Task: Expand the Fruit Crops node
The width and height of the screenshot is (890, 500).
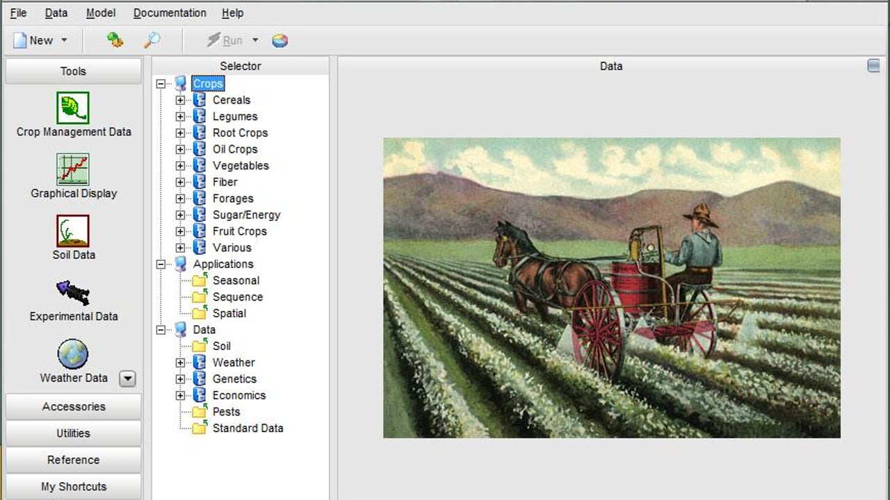Action: [180, 231]
